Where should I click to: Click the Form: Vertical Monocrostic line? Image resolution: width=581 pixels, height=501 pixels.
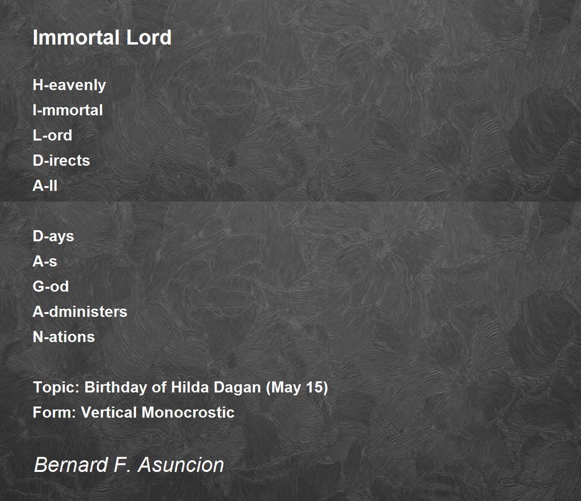tap(134, 412)
